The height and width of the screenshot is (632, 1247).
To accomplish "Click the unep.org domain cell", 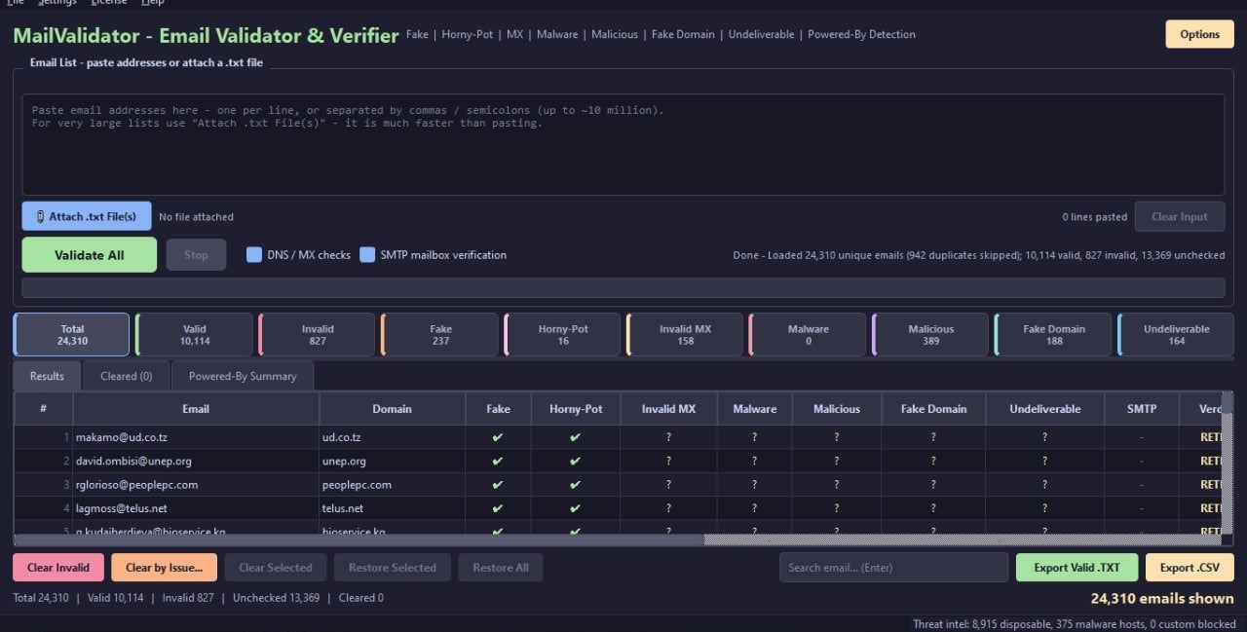I will 392,461.
